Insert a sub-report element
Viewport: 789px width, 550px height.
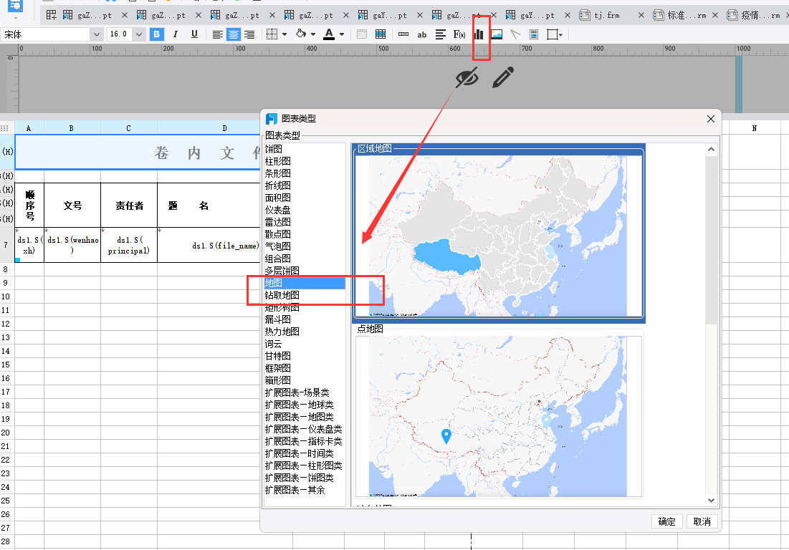(x=534, y=34)
